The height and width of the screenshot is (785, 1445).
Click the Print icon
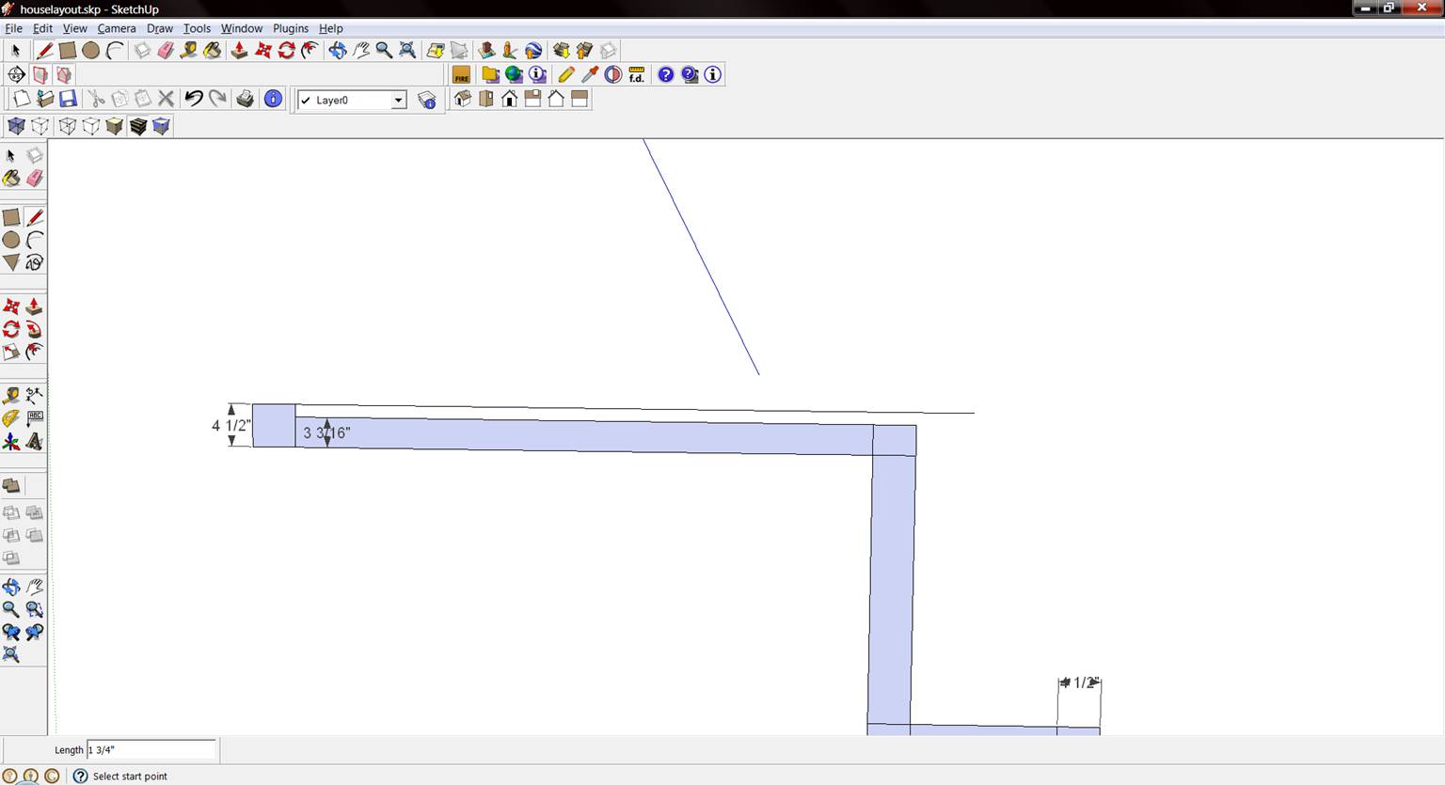tap(245, 99)
